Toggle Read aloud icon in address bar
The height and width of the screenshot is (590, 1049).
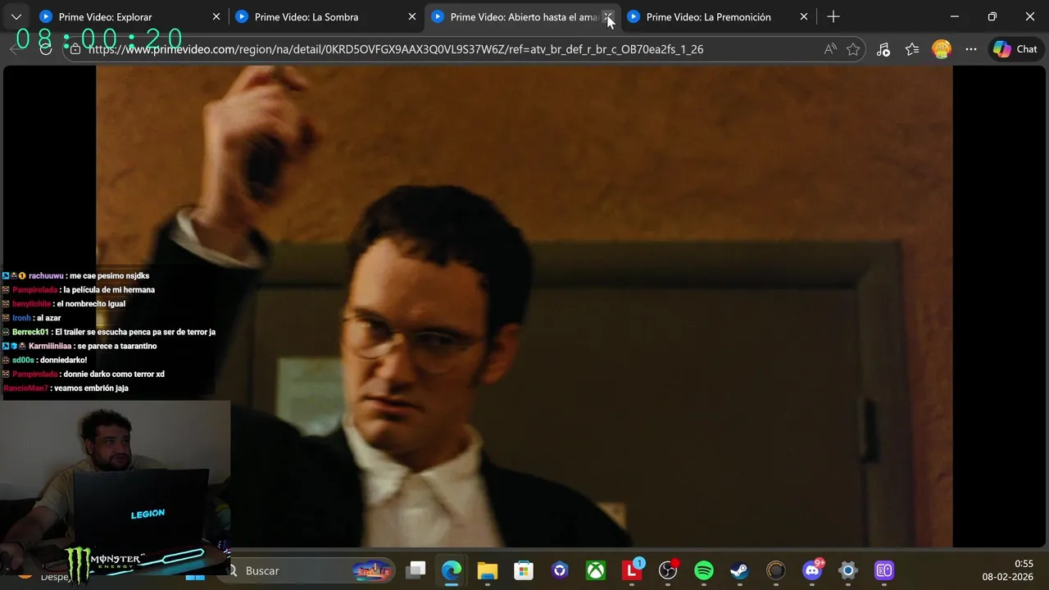830,49
